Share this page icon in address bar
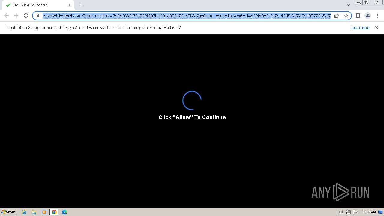Screen dimensions: 384x216 [337, 16]
